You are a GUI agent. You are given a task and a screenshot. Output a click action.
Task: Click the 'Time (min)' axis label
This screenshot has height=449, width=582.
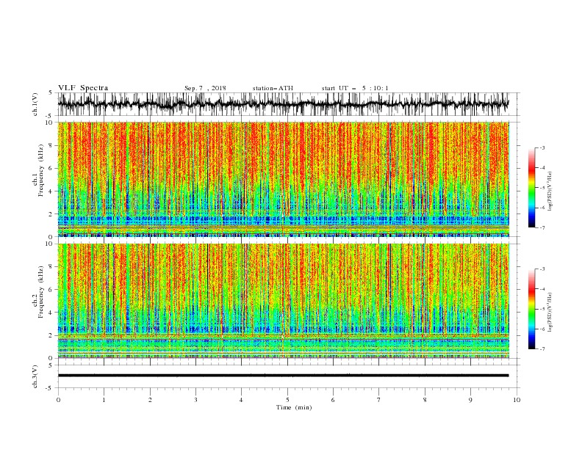(294, 407)
